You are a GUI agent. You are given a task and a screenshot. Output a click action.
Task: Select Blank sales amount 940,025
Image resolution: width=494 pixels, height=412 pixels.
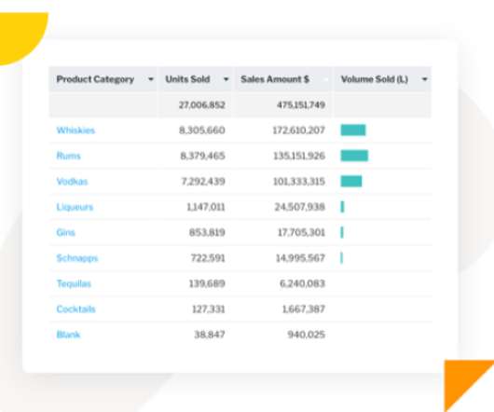(307, 335)
